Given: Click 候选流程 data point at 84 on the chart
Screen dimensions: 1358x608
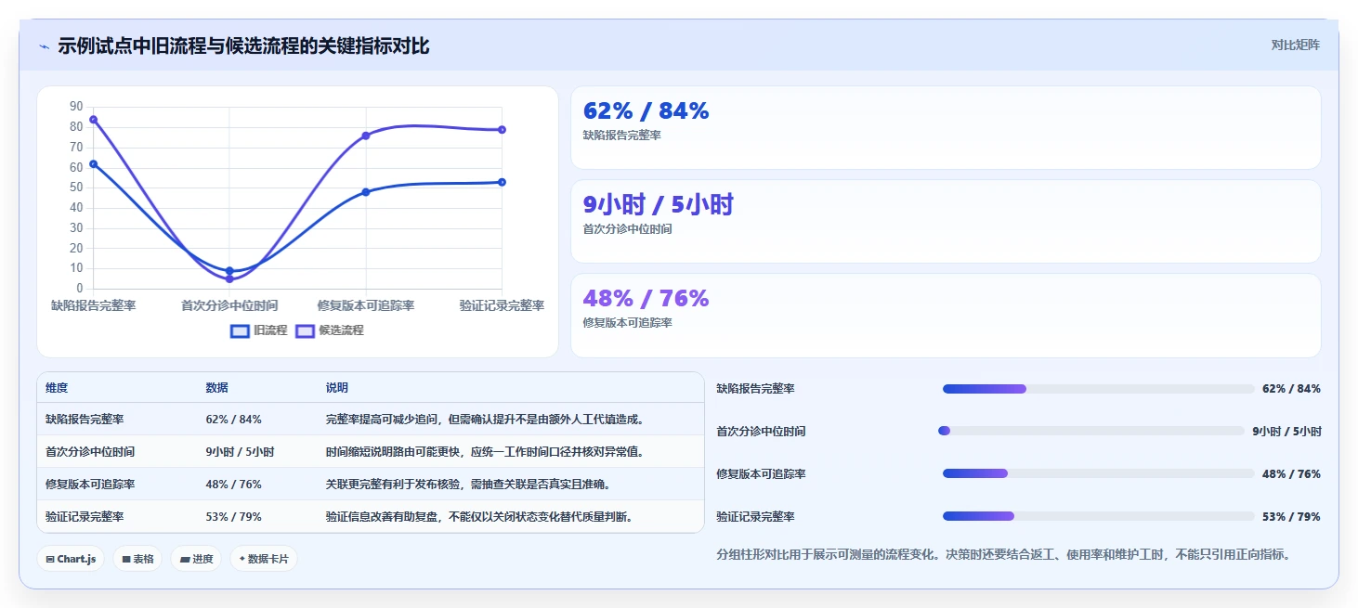Looking at the screenshot, I should coord(93,120).
